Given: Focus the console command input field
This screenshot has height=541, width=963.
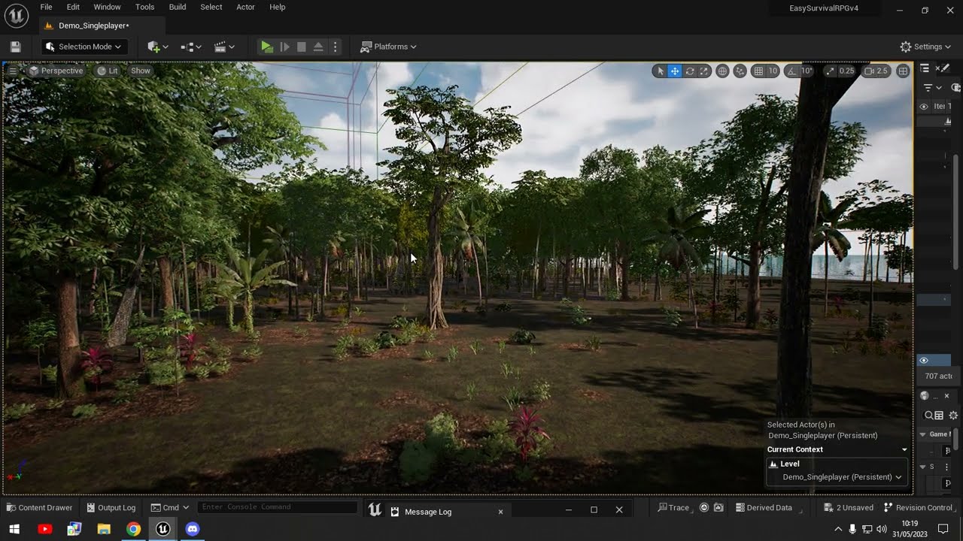Looking at the screenshot, I should (278, 507).
